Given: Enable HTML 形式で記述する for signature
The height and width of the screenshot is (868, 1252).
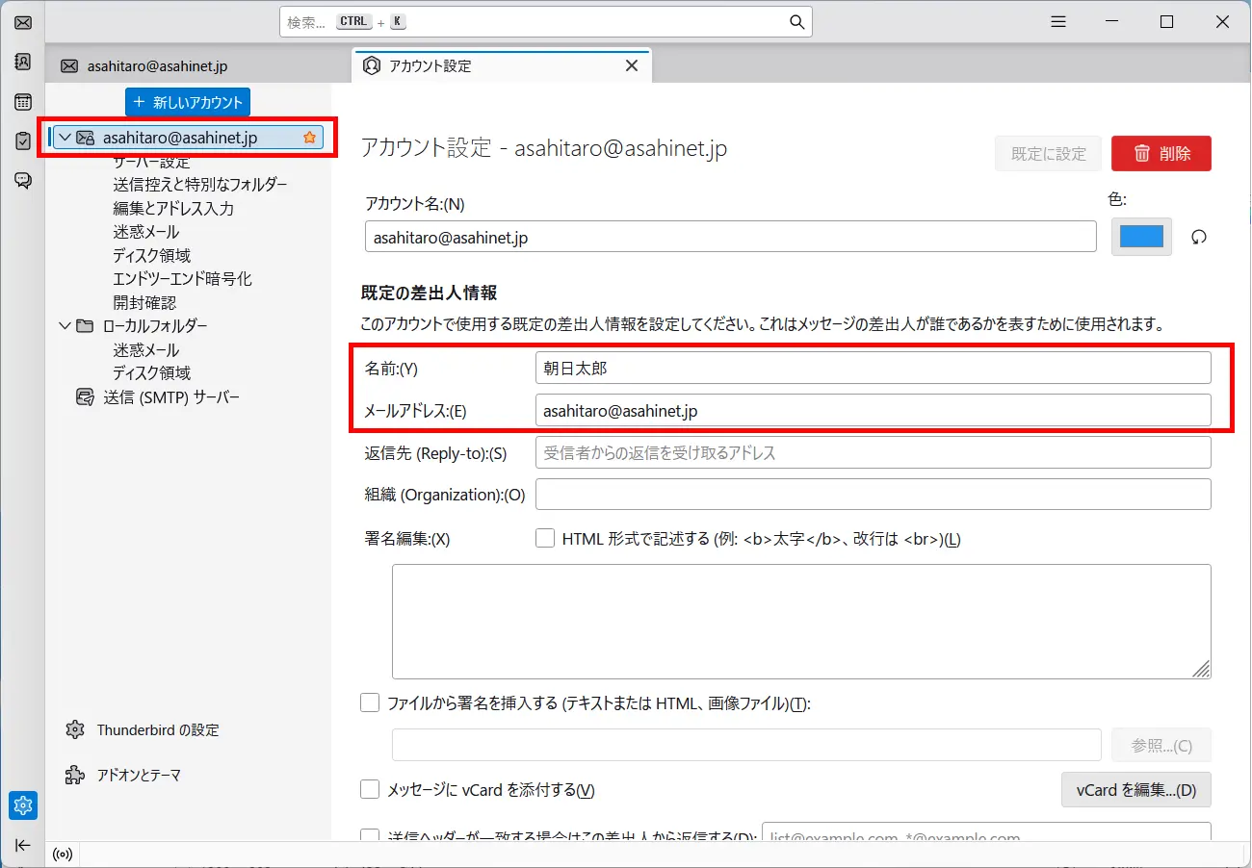Looking at the screenshot, I should click(545, 538).
